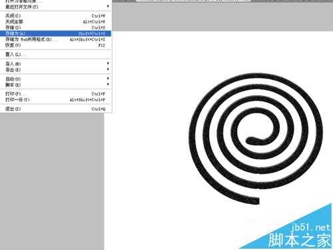Choose 存储为 Web 所用格式 menu entry
The height and width of the screenshot is (250, 333).
coord(55,39)
